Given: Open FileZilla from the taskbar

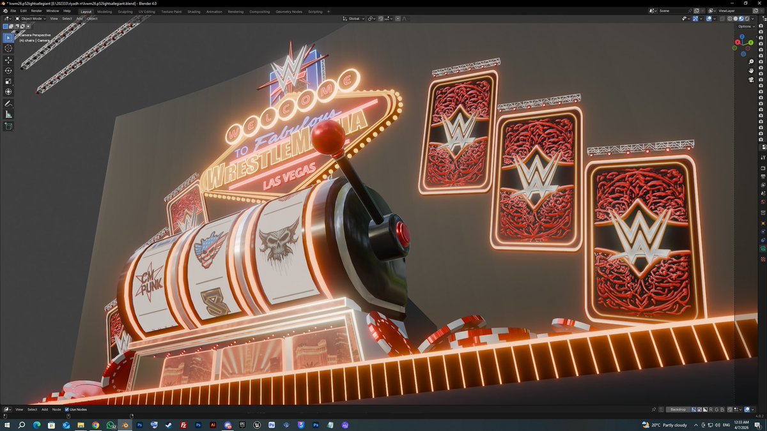Looking at the screenshot, I should point(183,425).
